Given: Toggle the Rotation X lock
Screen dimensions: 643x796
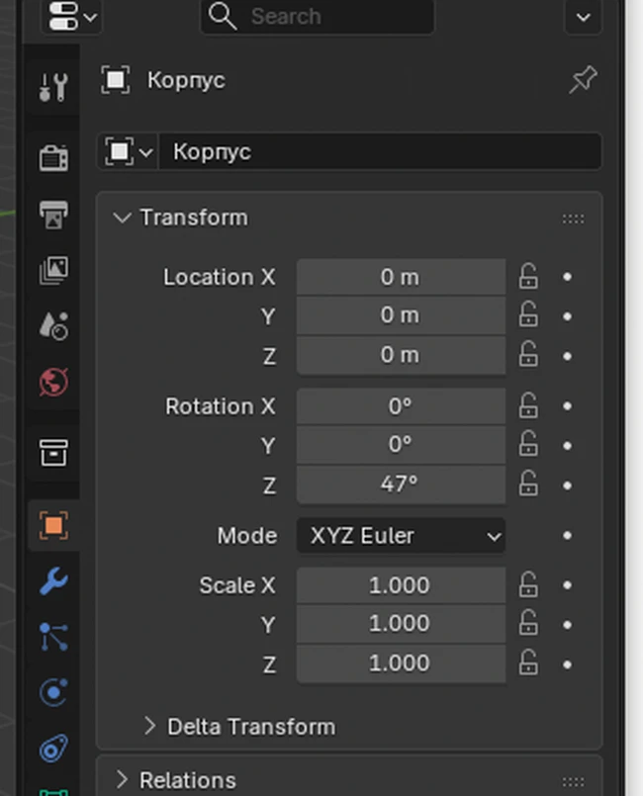Looking at the screenshot, I should click(528, 405).
